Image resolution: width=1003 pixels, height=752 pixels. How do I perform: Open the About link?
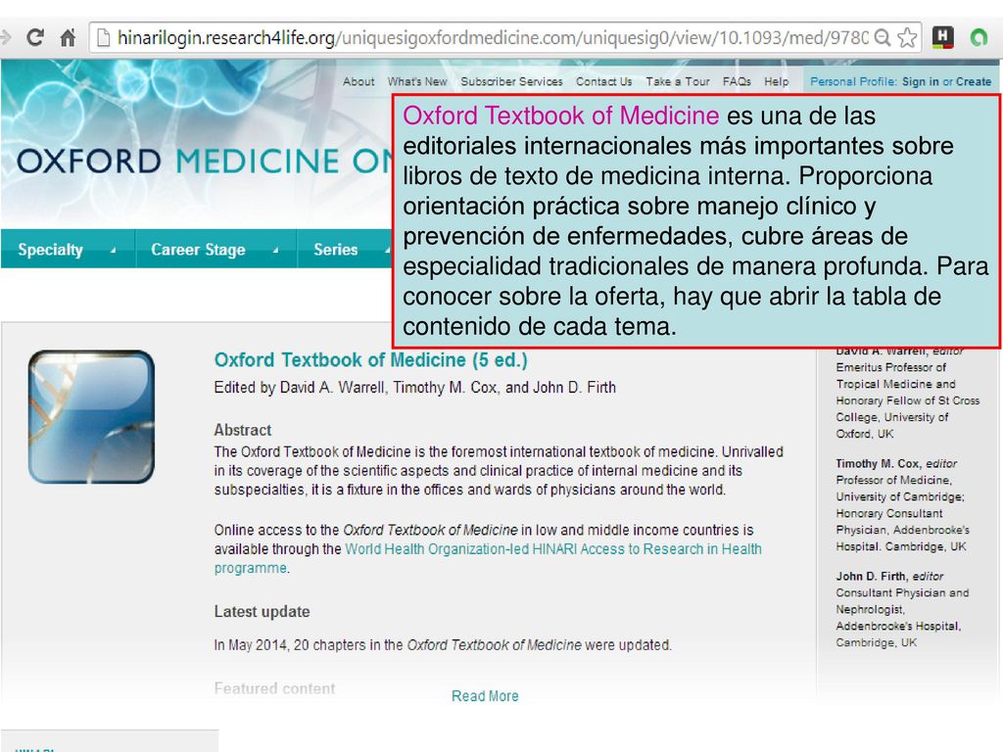[x=358, y=82]
